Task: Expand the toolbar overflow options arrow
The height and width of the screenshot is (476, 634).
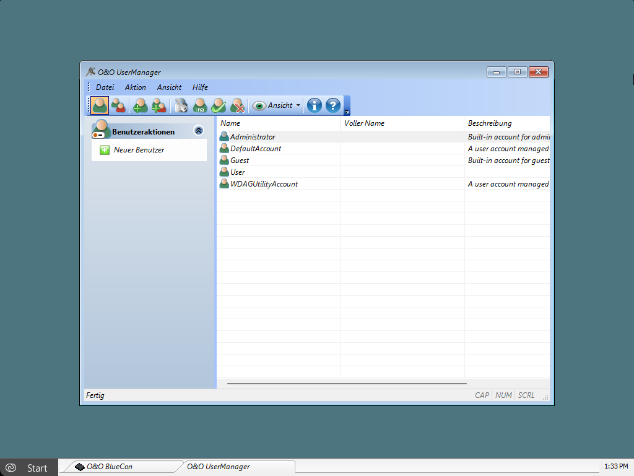Action: [x=347, y=112]
